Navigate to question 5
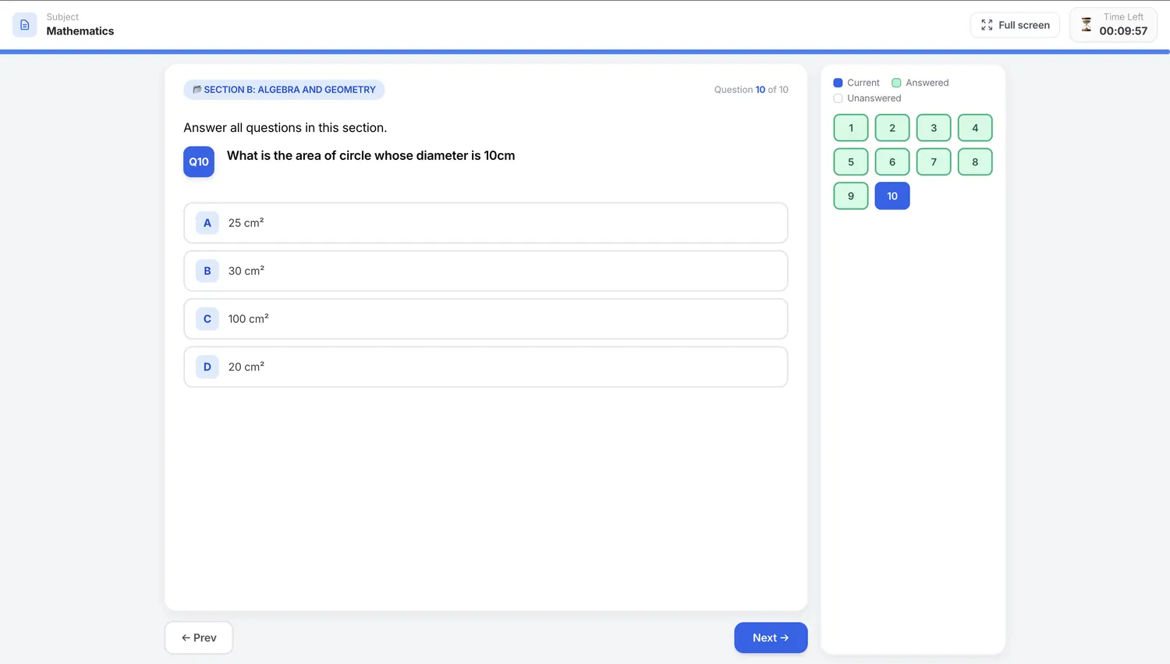This screenshot has width=1170, height=664. 851,162
